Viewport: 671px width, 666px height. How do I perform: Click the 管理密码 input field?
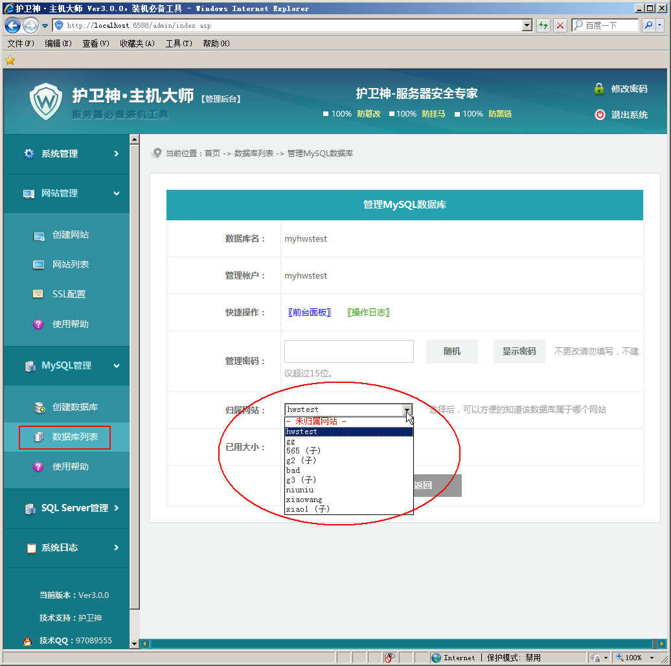click(348, 351)
